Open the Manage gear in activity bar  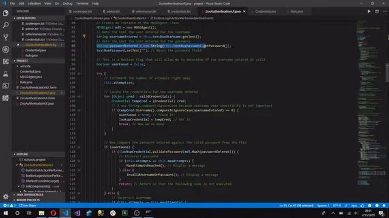(x=5, y=196)
